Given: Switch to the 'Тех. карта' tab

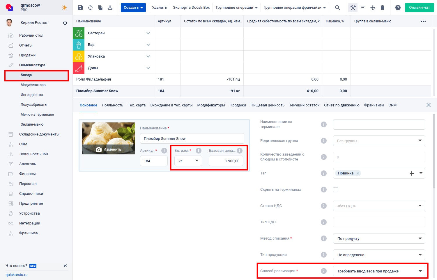Looking at the screenshot, I should [x=137, y=105].
